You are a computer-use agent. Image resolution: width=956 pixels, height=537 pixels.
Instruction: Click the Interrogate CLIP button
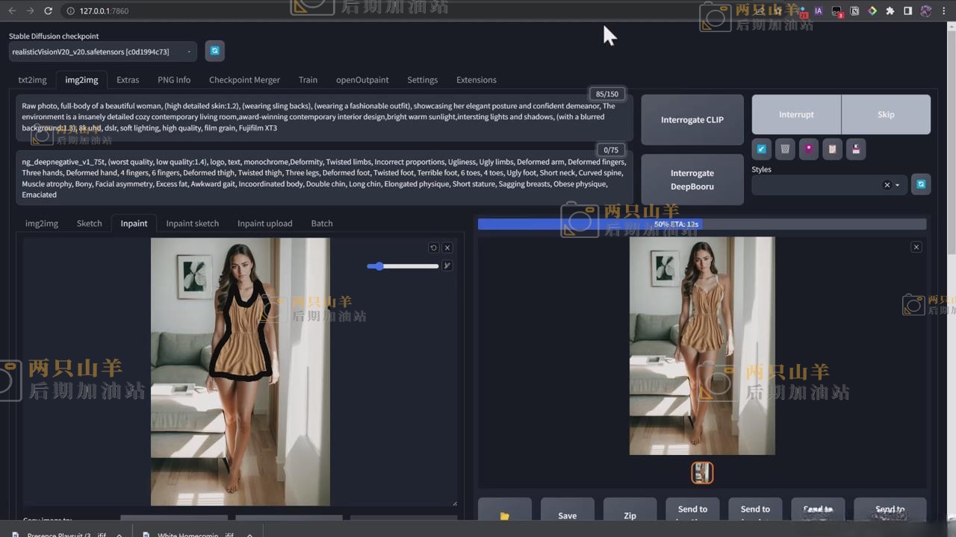[x=692, y=119]
